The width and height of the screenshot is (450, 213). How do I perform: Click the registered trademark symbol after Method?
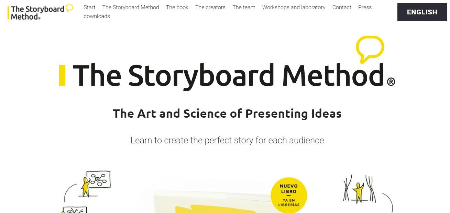(391, 82)
